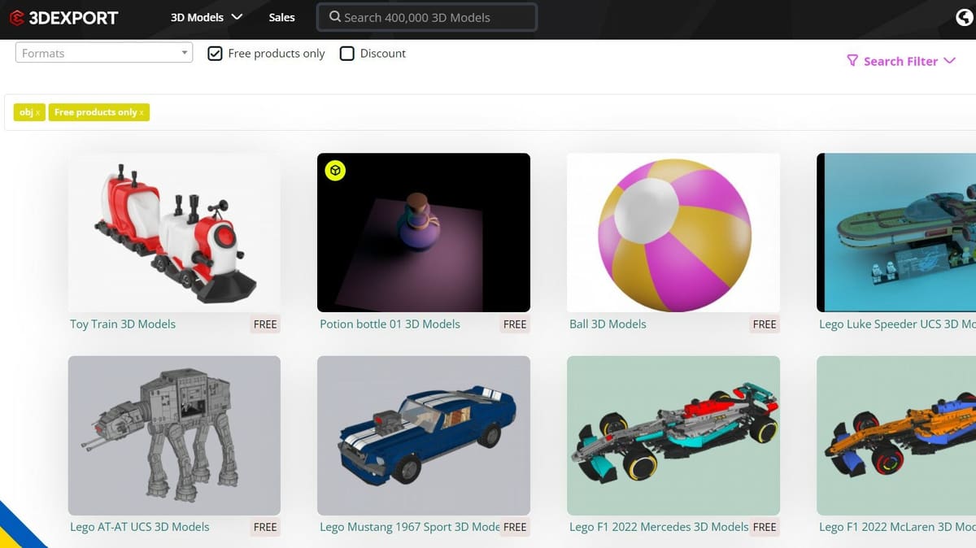Click the Lego AT-AT thumbnail
Screen dimensions: 976x548
pyautogui.click(x=174, y=435)
